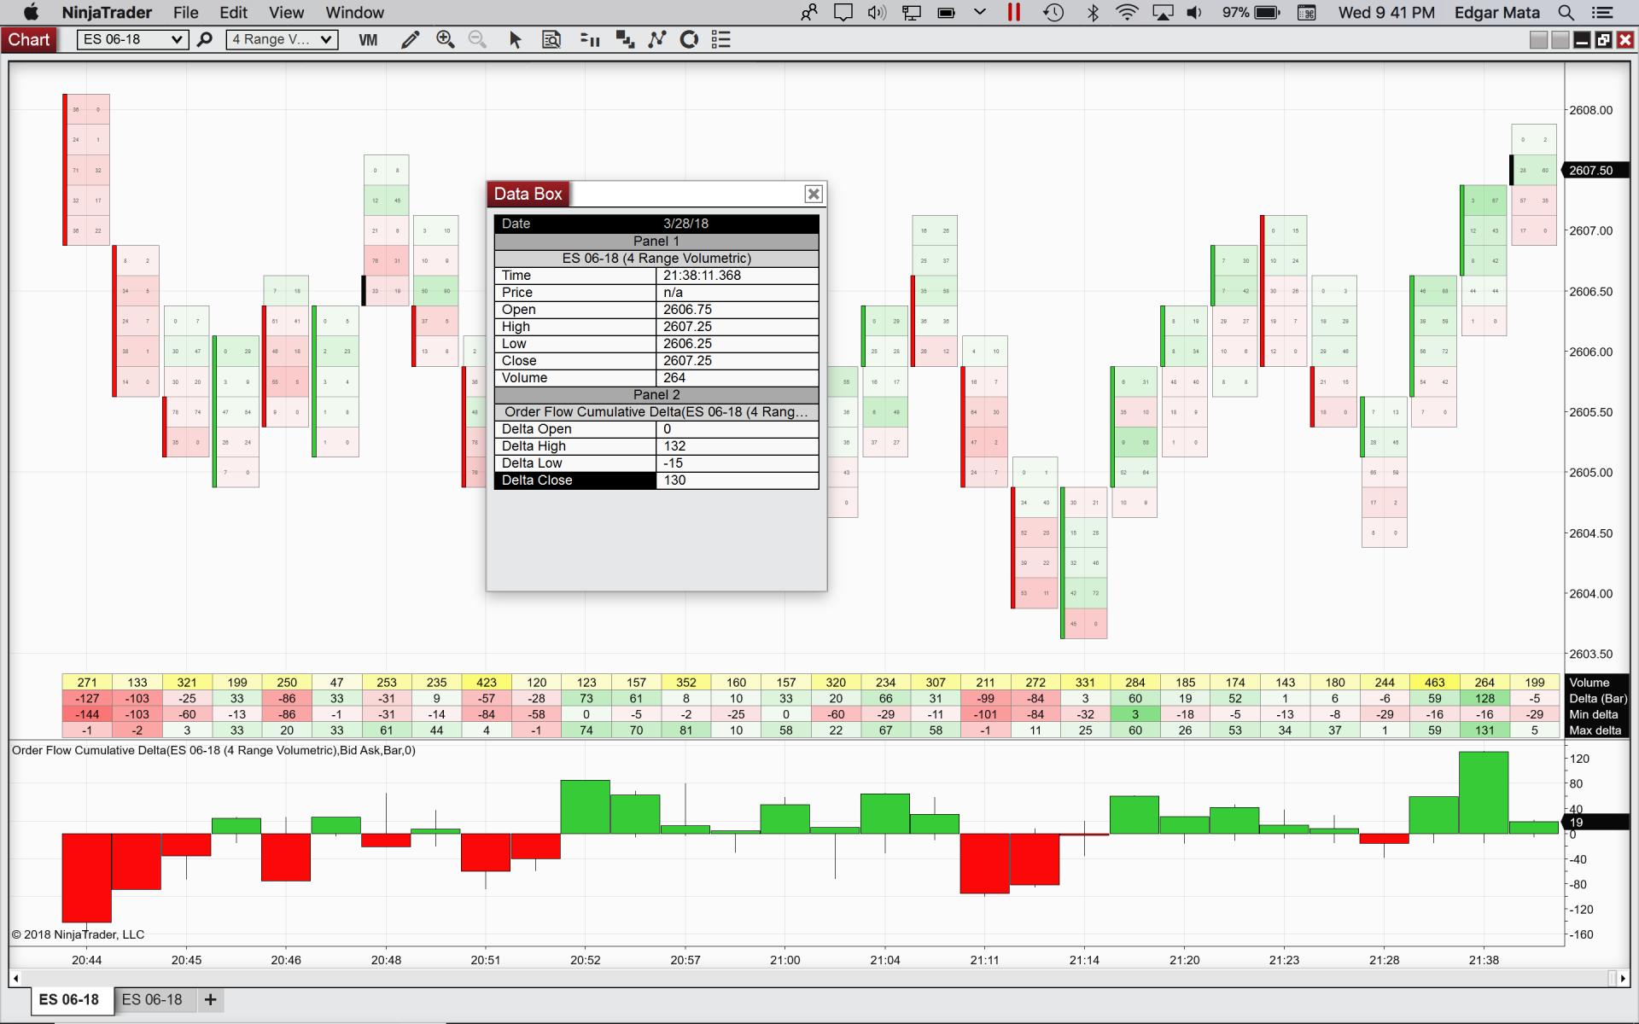Select the cursor pointer tool
Image resolution: width=1639 pixels, height=1024 pixels.
tap(515, 39)
